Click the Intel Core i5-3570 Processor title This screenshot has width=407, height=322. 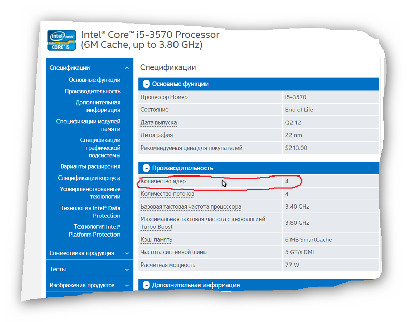click(x=150, y=40)
